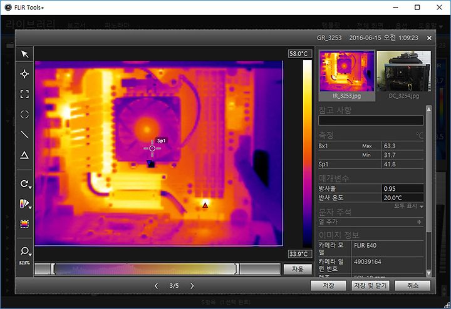Select the box area measurement tool

(24, 94)
